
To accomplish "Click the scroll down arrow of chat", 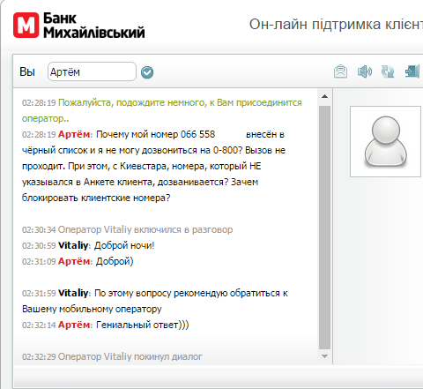I will 324,356.
